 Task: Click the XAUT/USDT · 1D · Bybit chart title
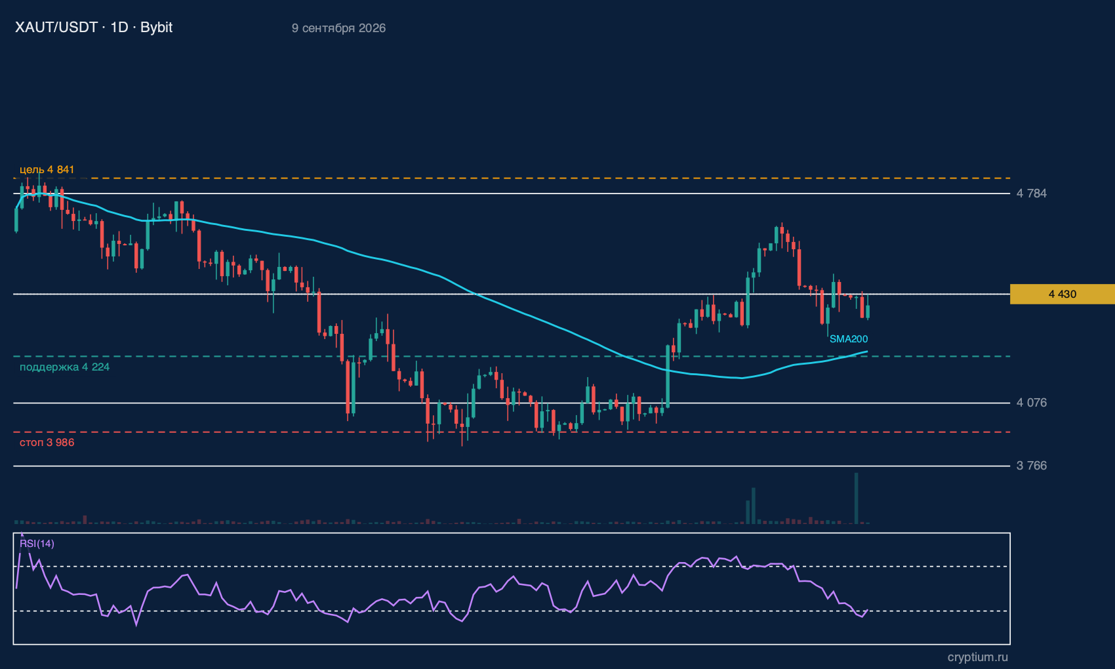(94, 28)
